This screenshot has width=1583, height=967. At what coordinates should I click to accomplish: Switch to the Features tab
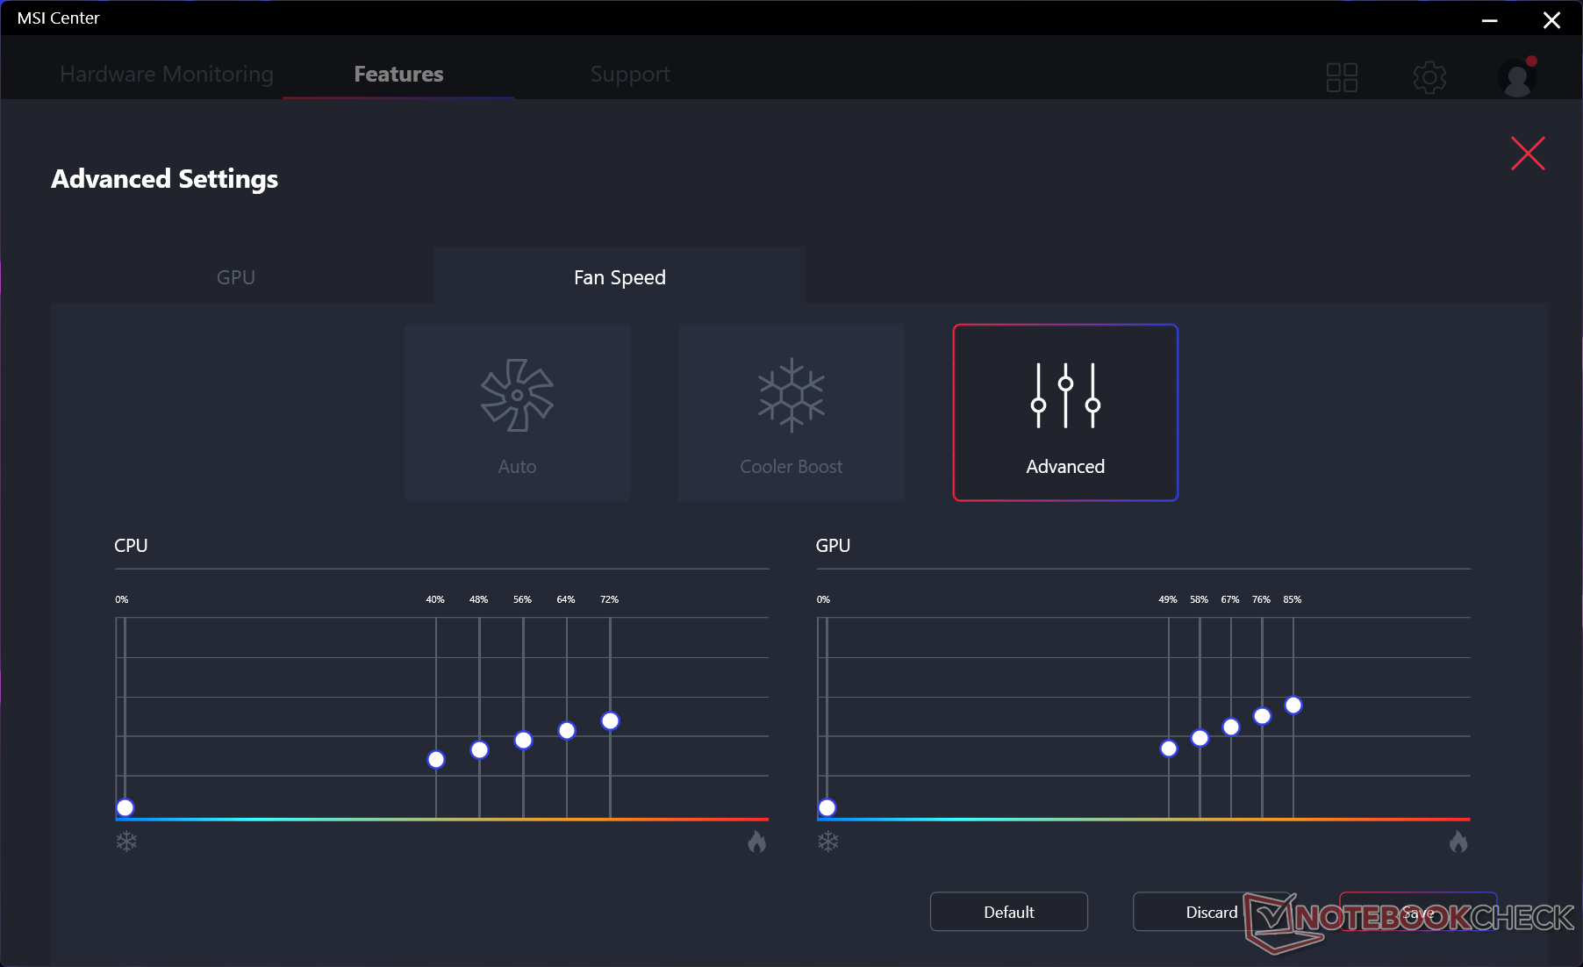click(x=398, y=75)
